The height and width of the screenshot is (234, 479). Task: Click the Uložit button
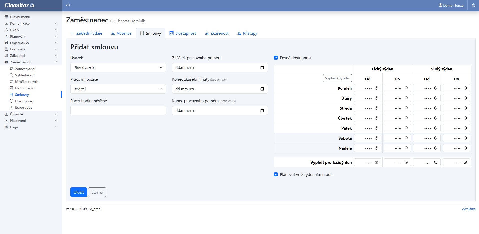point(79,192)
